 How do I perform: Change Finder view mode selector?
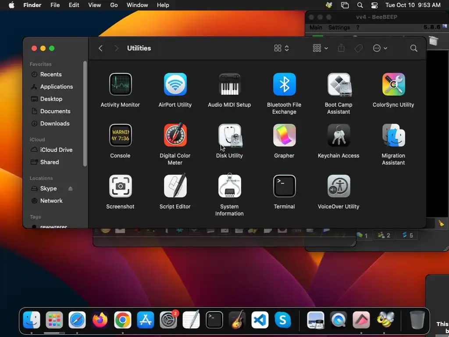click(282, 48)
